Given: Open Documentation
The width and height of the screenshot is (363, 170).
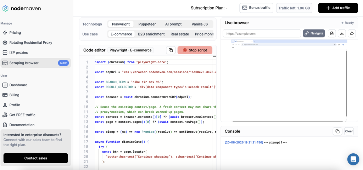Looking at the screenshot, I should pyautogui.click(x=22, y=125).
